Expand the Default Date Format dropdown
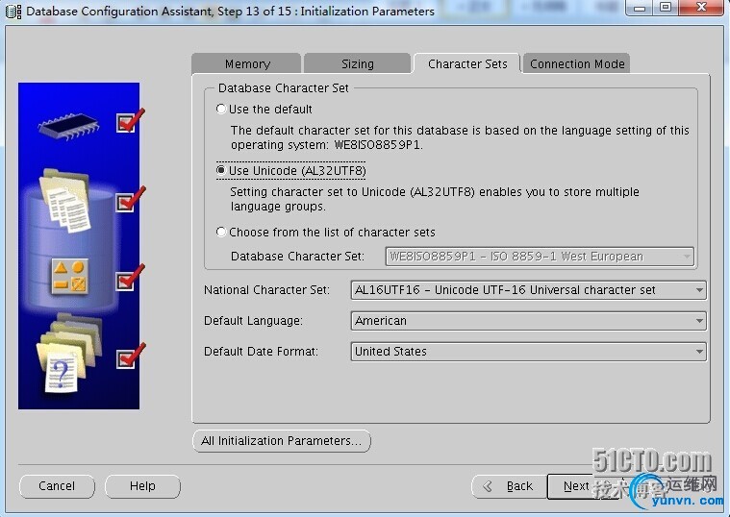This screenshot has width=730, height=517. pos(528,352)
